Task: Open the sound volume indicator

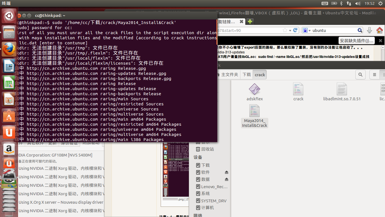Action: (x=358, y=3)
